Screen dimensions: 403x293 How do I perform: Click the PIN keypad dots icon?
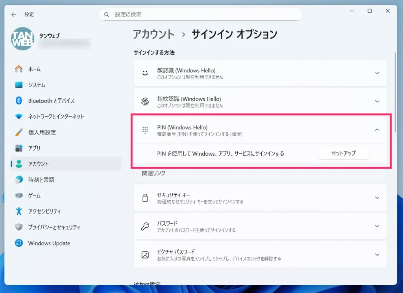145,130
